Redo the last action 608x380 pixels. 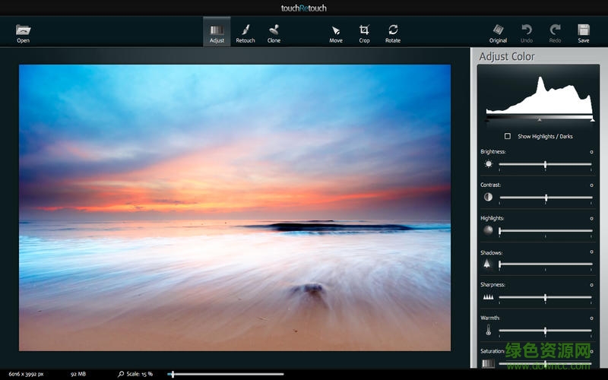(555, 33)
